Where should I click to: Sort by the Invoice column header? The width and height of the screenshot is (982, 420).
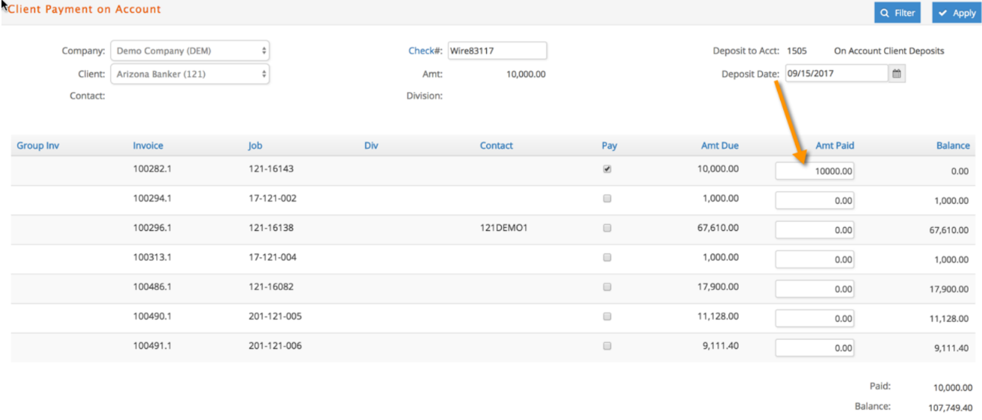(148, 146)
